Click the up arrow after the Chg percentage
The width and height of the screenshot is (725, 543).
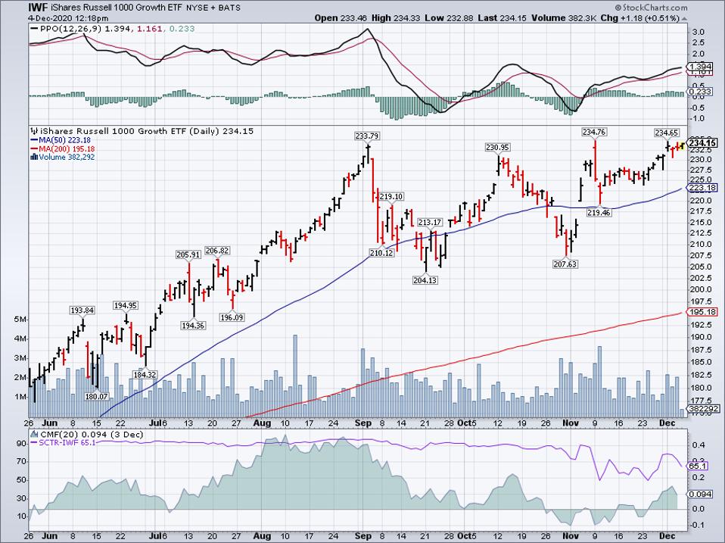684,18
